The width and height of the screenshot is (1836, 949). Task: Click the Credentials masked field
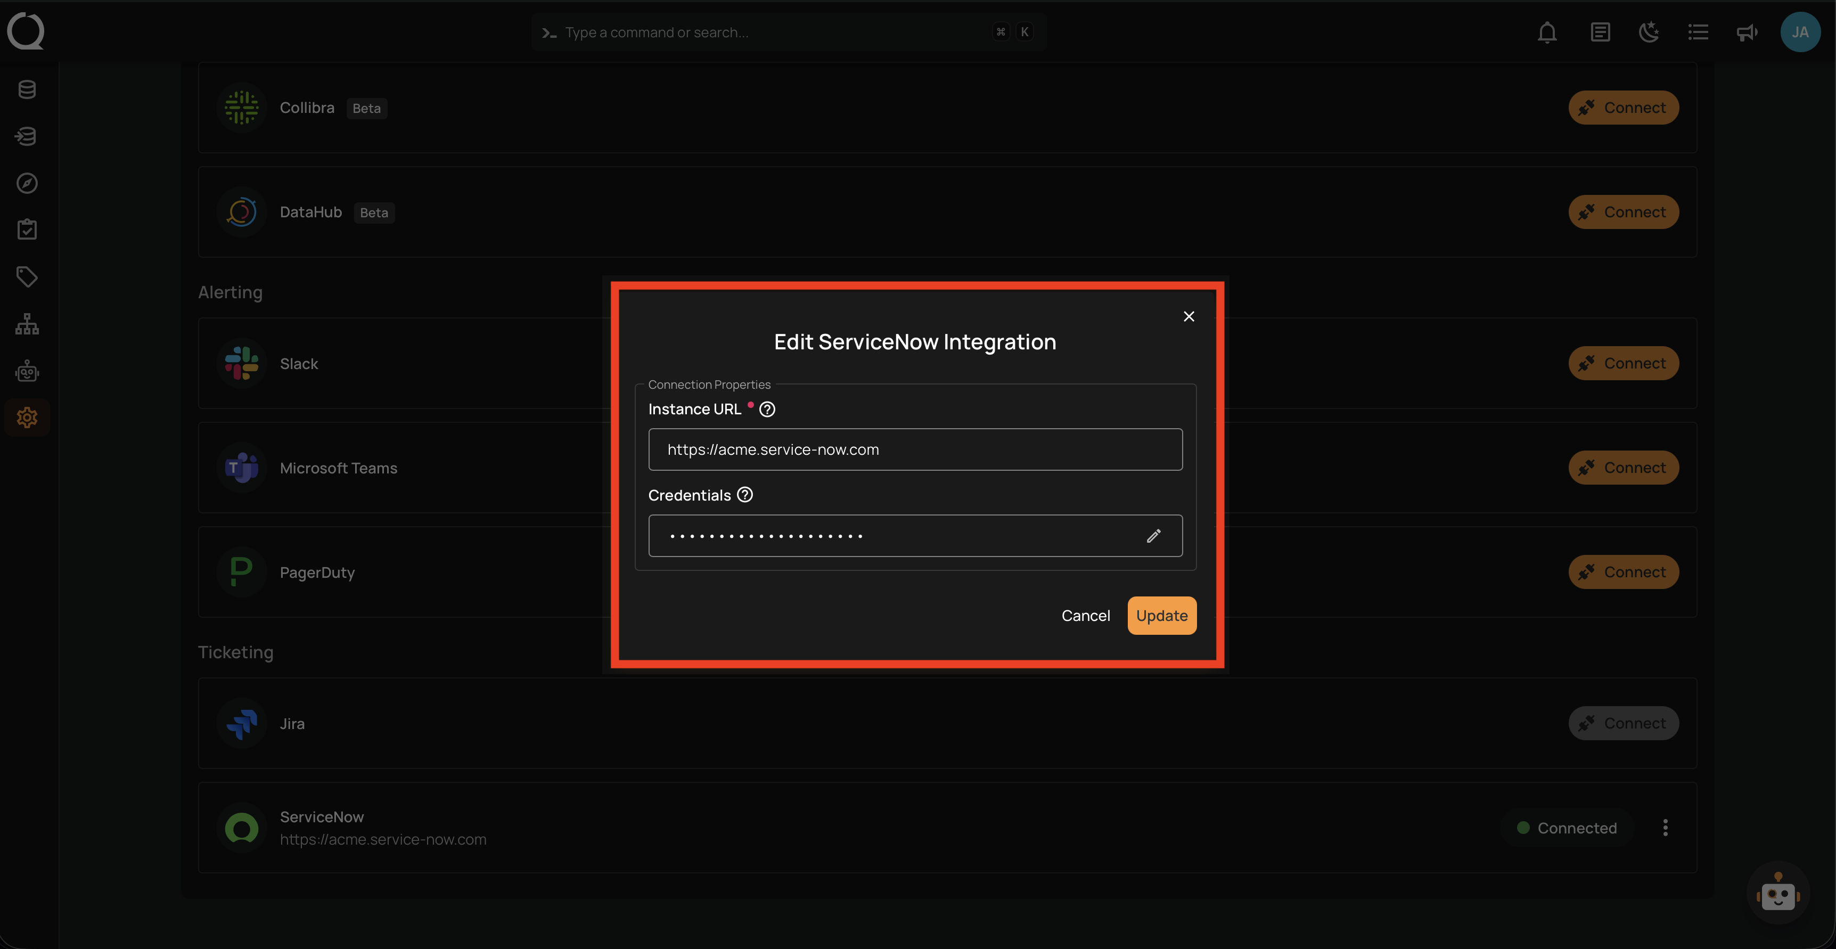coord(915,535)
